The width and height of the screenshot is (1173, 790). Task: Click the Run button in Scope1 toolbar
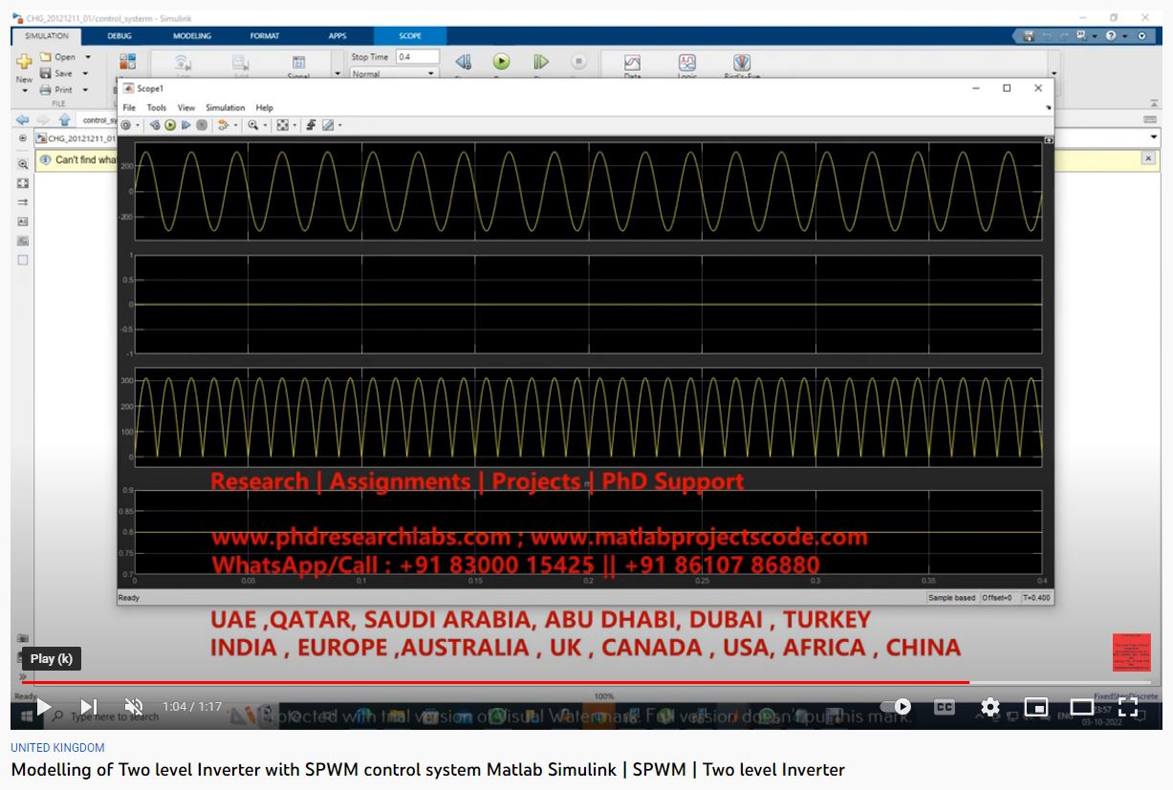(170, 125)
